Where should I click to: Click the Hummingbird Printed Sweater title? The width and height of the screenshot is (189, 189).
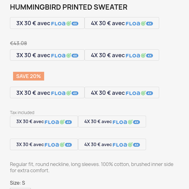pos(69,7)
